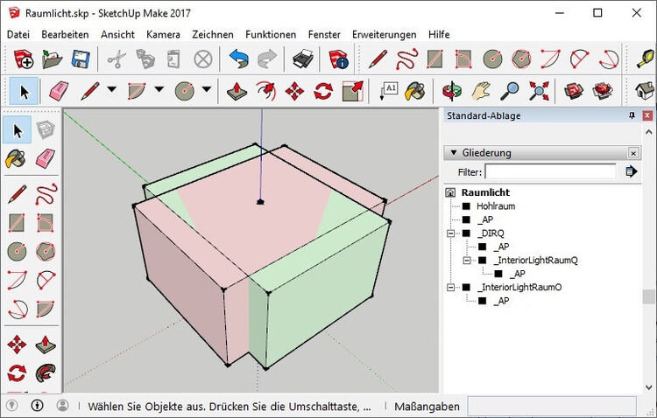Image resolution: width=657 pixels, height=418 pixels.
Task: Open the 3D Warehouse icon
Action: pos(574,90)
